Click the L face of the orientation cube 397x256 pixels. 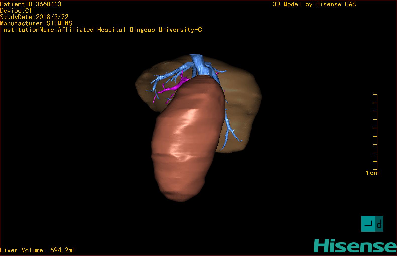(368, 224)
